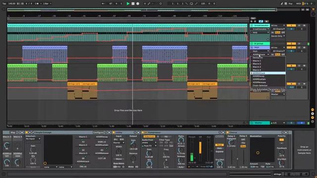Click Utility Mute button
317x178 pixels.
pos(131,167)
